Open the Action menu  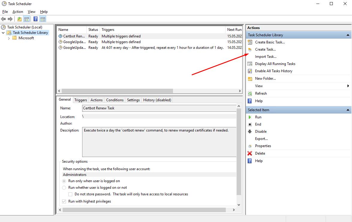pos(18,12)
